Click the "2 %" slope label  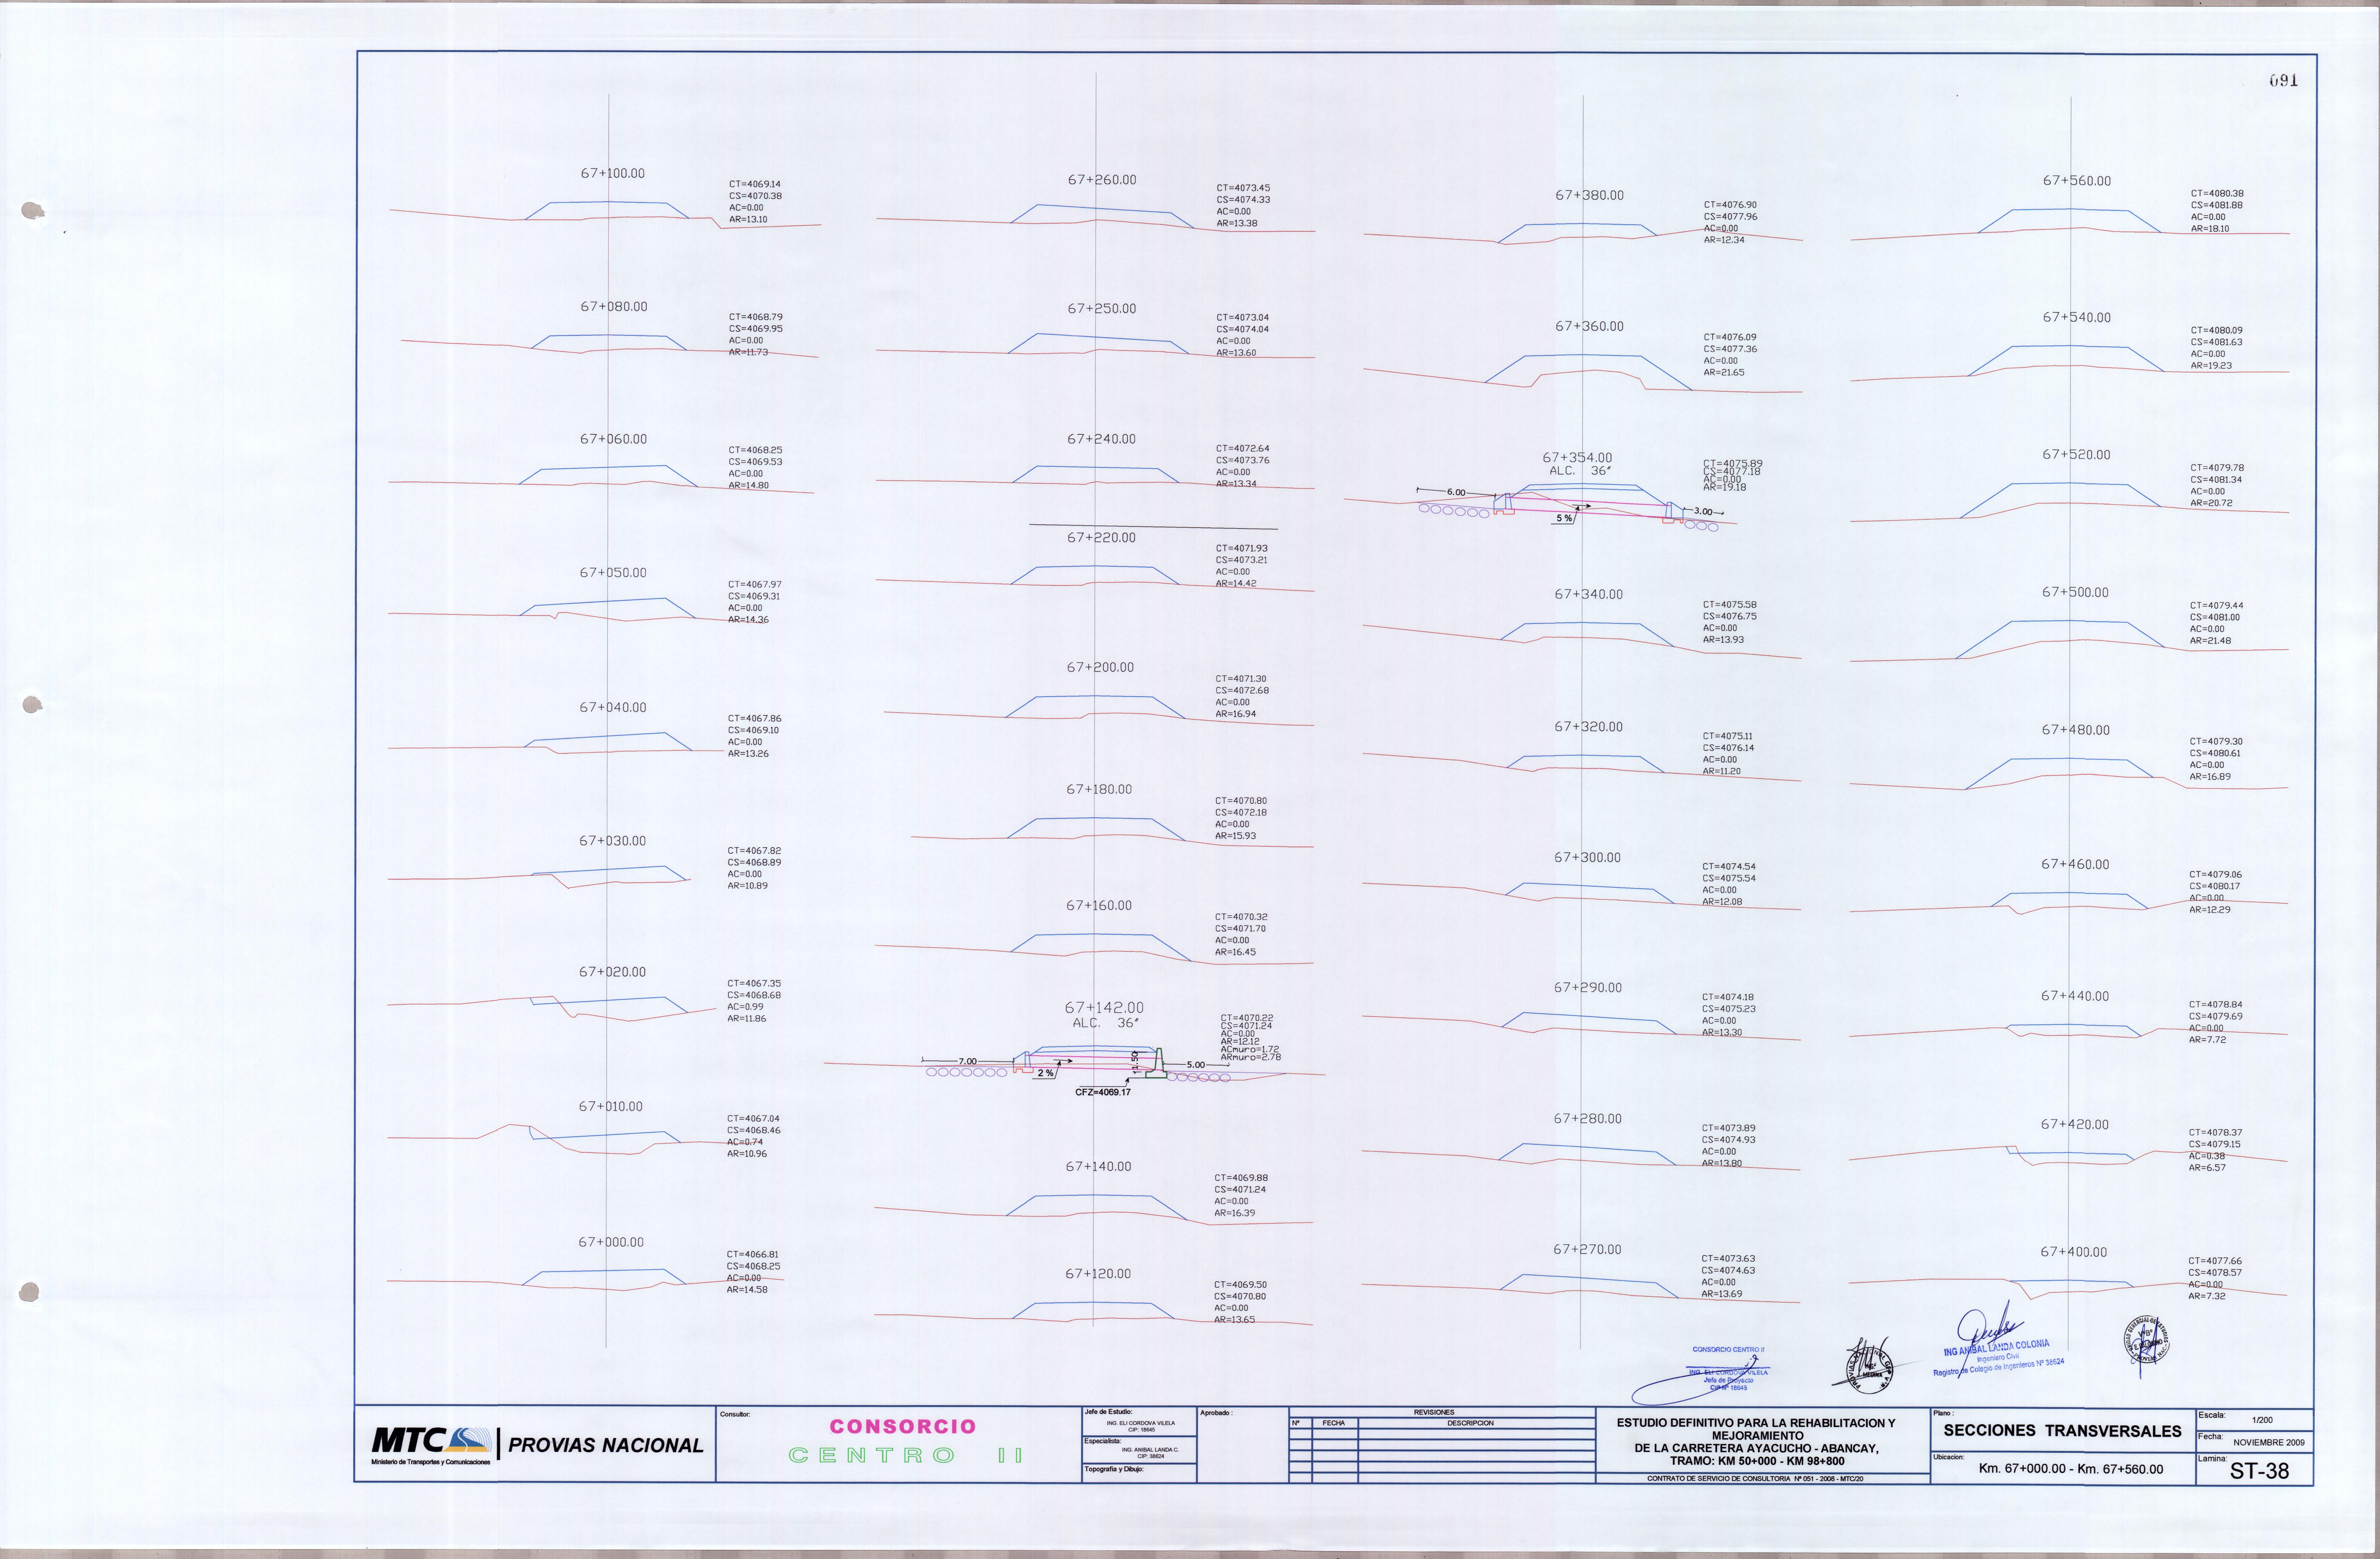(1045, 1073)
